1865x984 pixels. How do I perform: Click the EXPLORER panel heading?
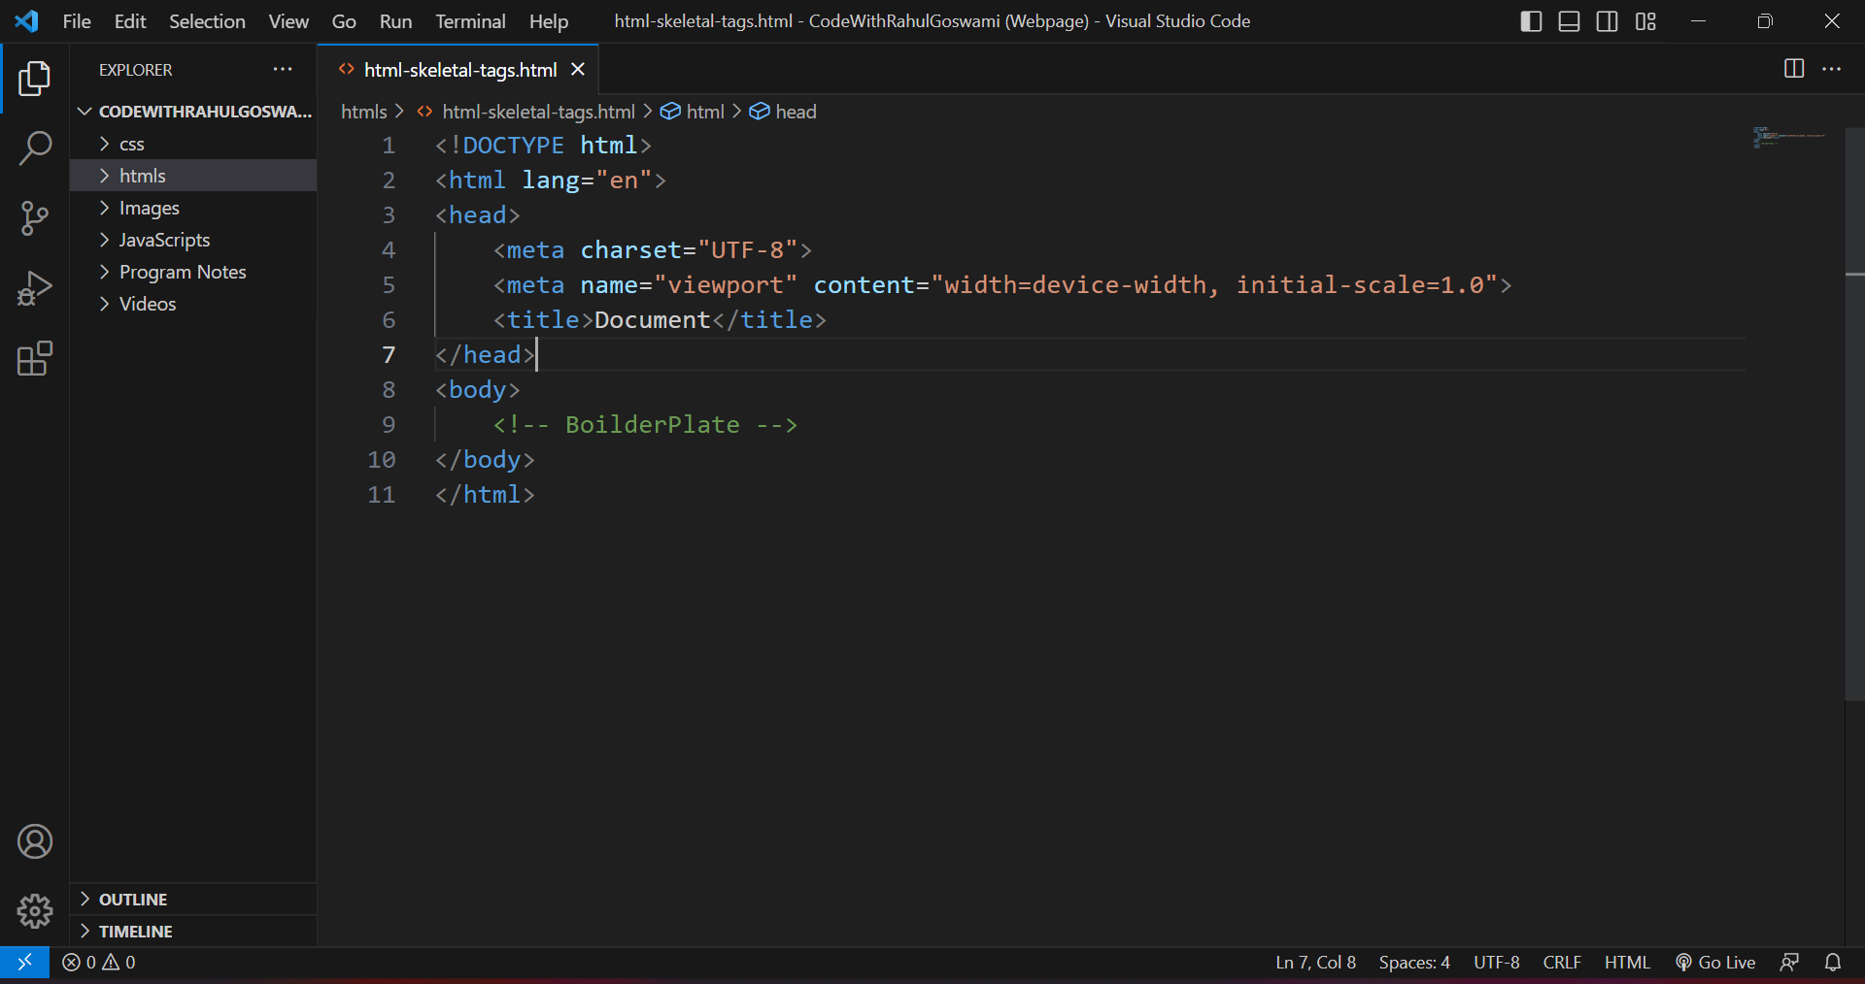(136, 70)
